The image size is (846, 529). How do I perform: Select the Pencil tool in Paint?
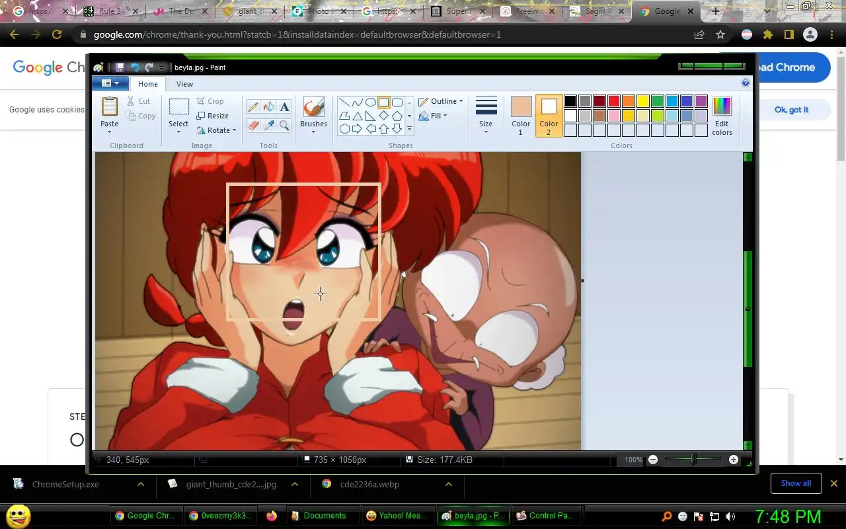click(x=253, y=107)
